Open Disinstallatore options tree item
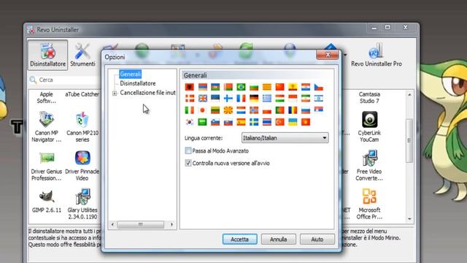Image resolution: width=467 pixels, height=263 pixels. pyautogui.click(x=138, y=83)
